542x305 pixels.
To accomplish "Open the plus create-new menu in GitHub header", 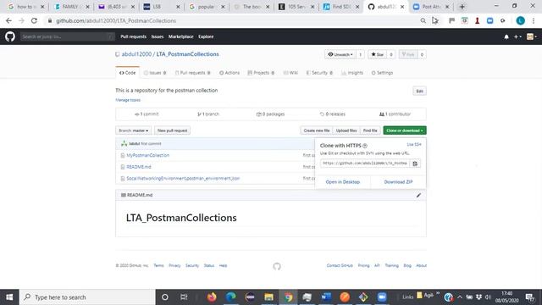I will click(517, 36).
